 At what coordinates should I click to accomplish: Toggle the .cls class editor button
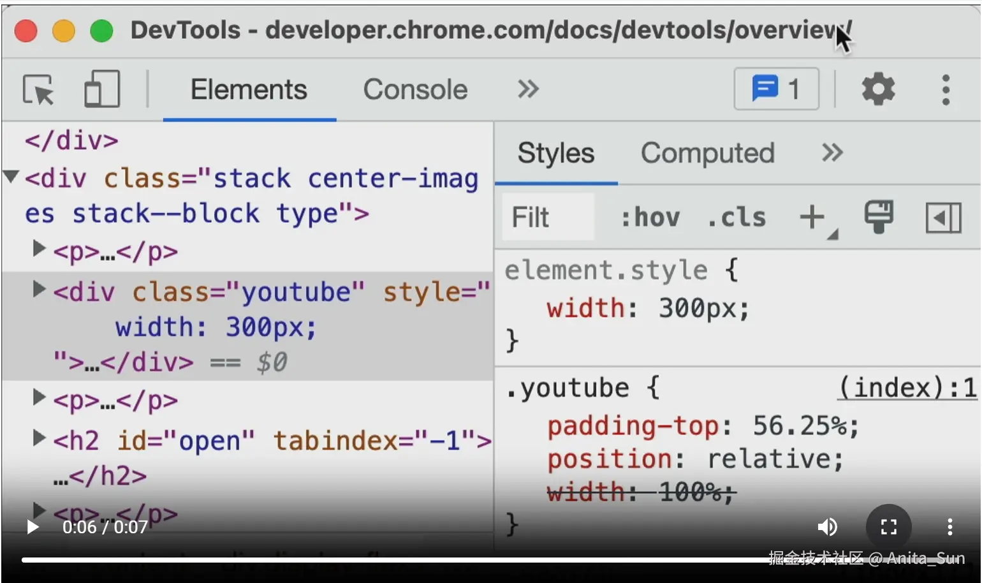pyautogui.click(x=736, y=218)
